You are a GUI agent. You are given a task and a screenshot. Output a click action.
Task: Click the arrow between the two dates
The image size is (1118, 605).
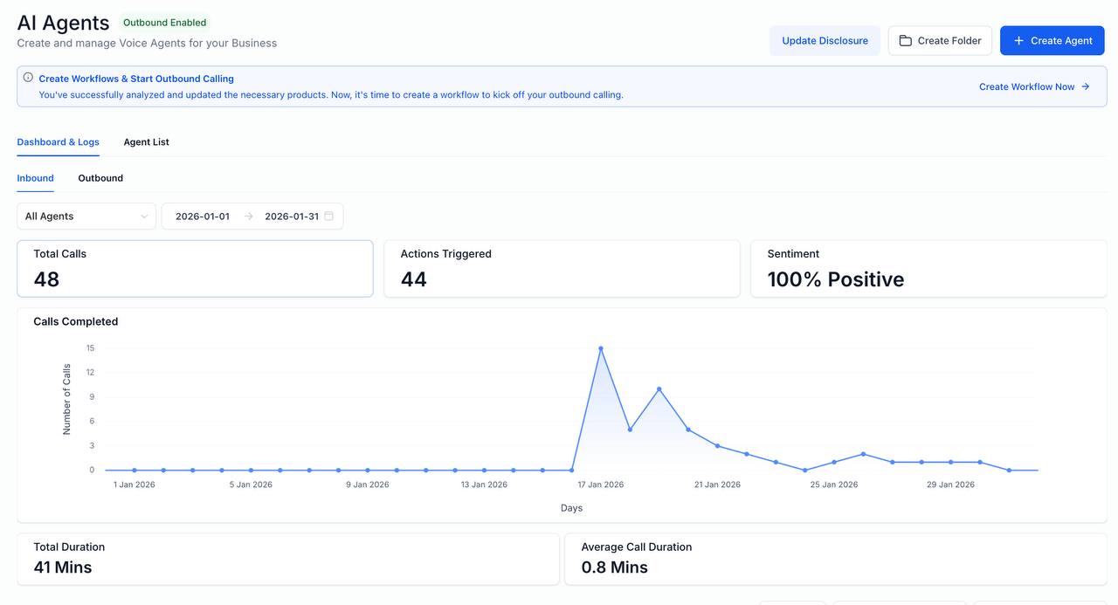click(x=249, y=216)
